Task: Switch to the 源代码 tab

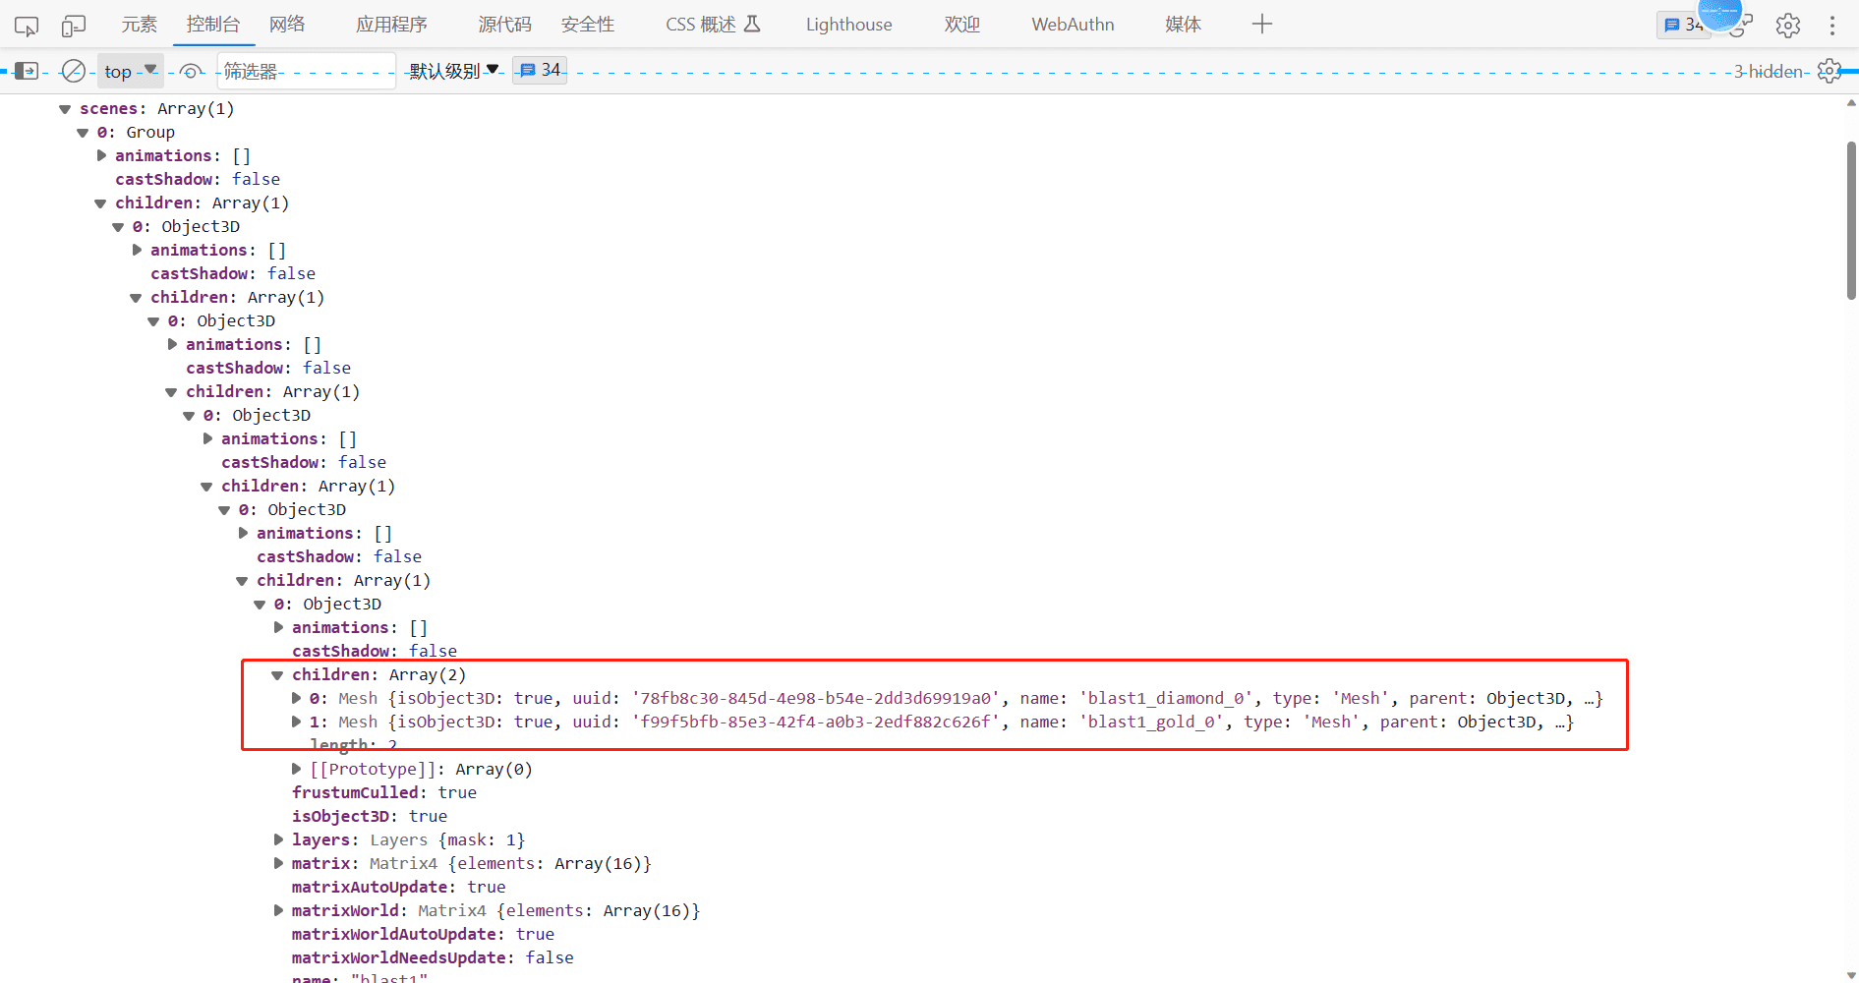Action: coord(504,25)
